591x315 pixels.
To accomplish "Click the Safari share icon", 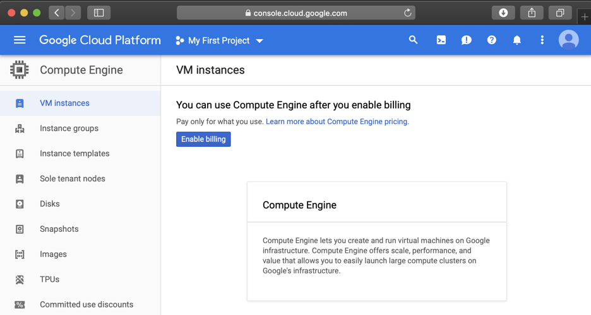I will [532, 13].
